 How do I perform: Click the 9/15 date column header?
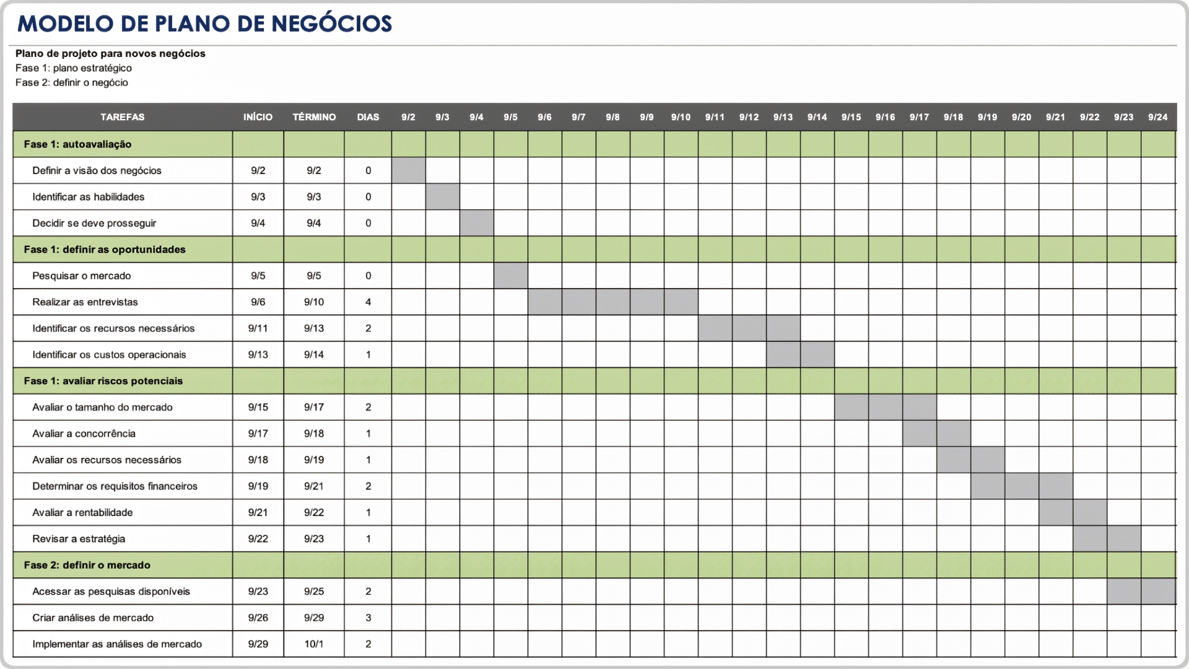(851, 117)
